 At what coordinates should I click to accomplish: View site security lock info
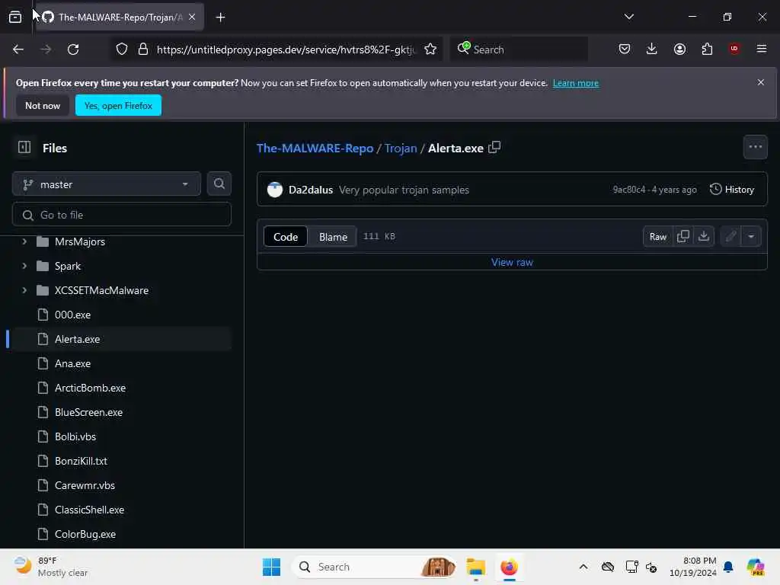[x=143, y=50]
